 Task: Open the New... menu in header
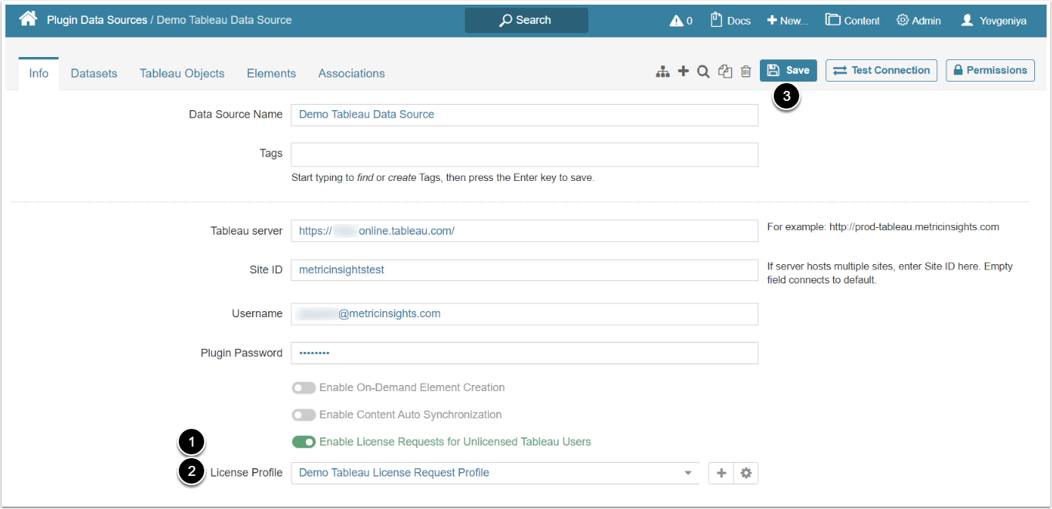click(787, 21)
